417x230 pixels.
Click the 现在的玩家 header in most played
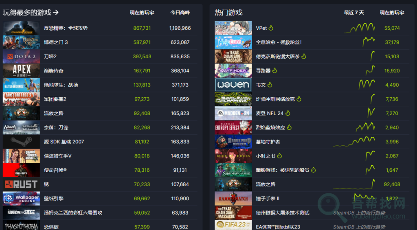click(142, 13)
